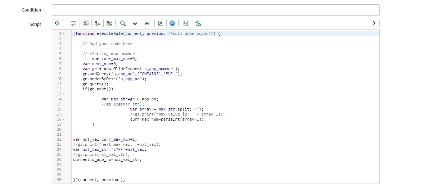This screenshot has height=185, width=423.
Task: Click the max_str.split('-') line
Action: point(167,109)
